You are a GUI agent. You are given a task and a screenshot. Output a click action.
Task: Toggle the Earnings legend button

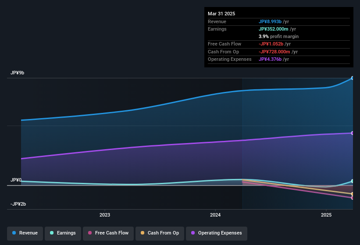[x=63, y=233]
